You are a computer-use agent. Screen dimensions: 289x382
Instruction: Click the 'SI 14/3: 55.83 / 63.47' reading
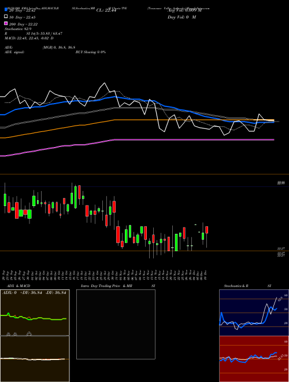tap(45, 34)
